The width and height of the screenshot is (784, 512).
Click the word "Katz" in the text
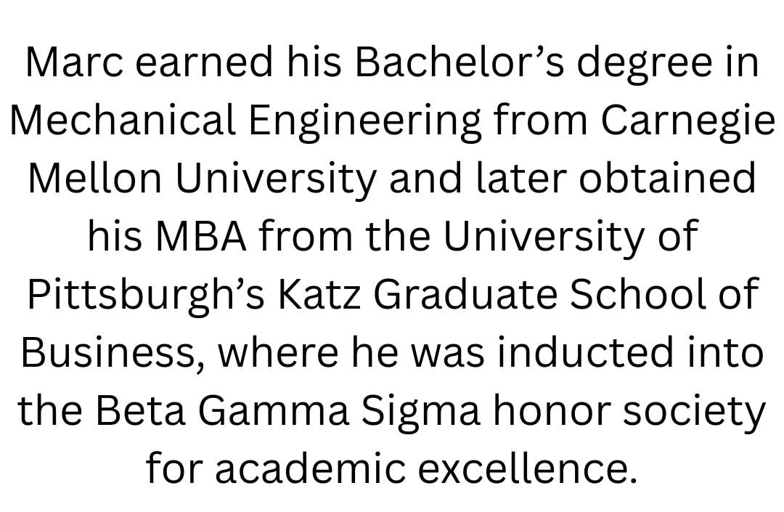coord(319,294)
